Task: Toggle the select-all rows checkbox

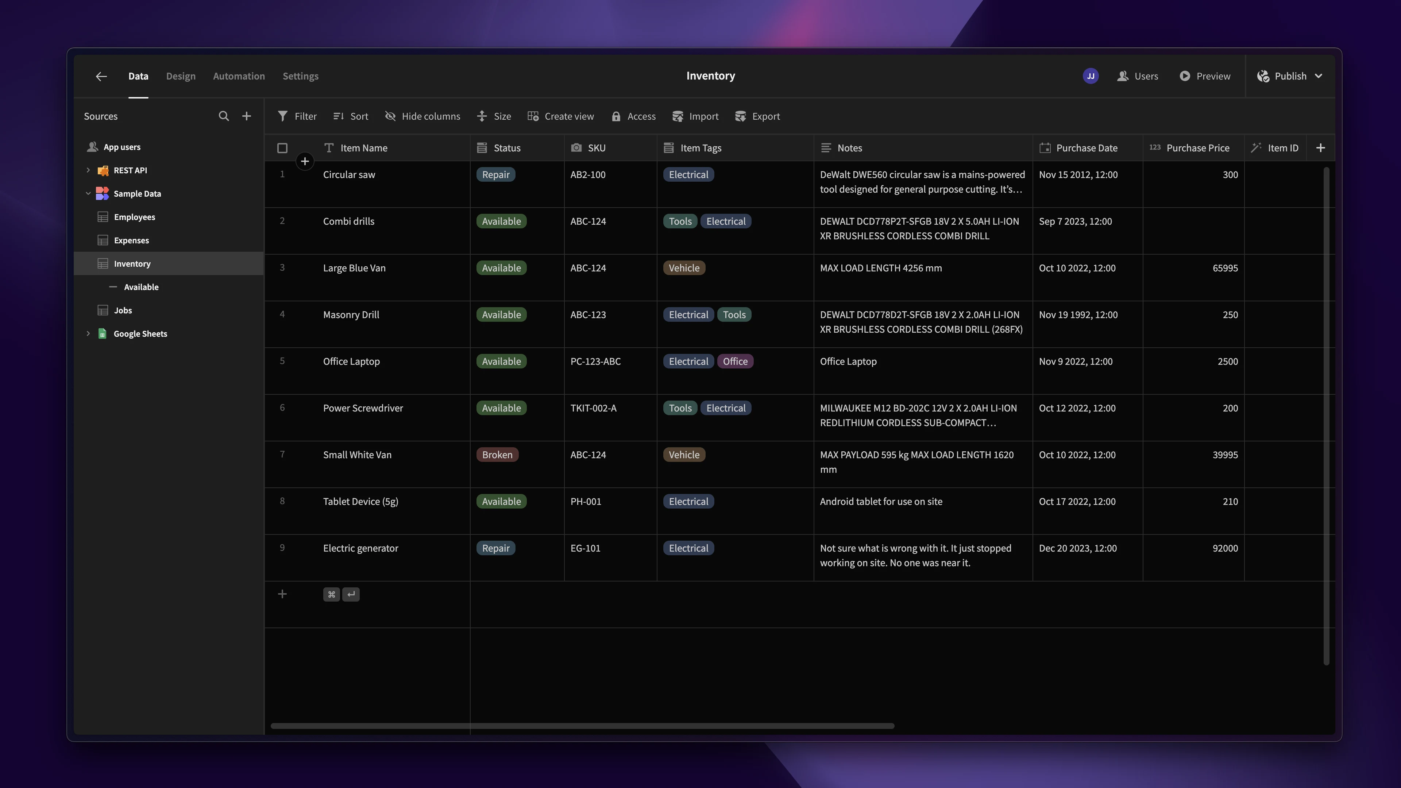Action: pos(282,148)
